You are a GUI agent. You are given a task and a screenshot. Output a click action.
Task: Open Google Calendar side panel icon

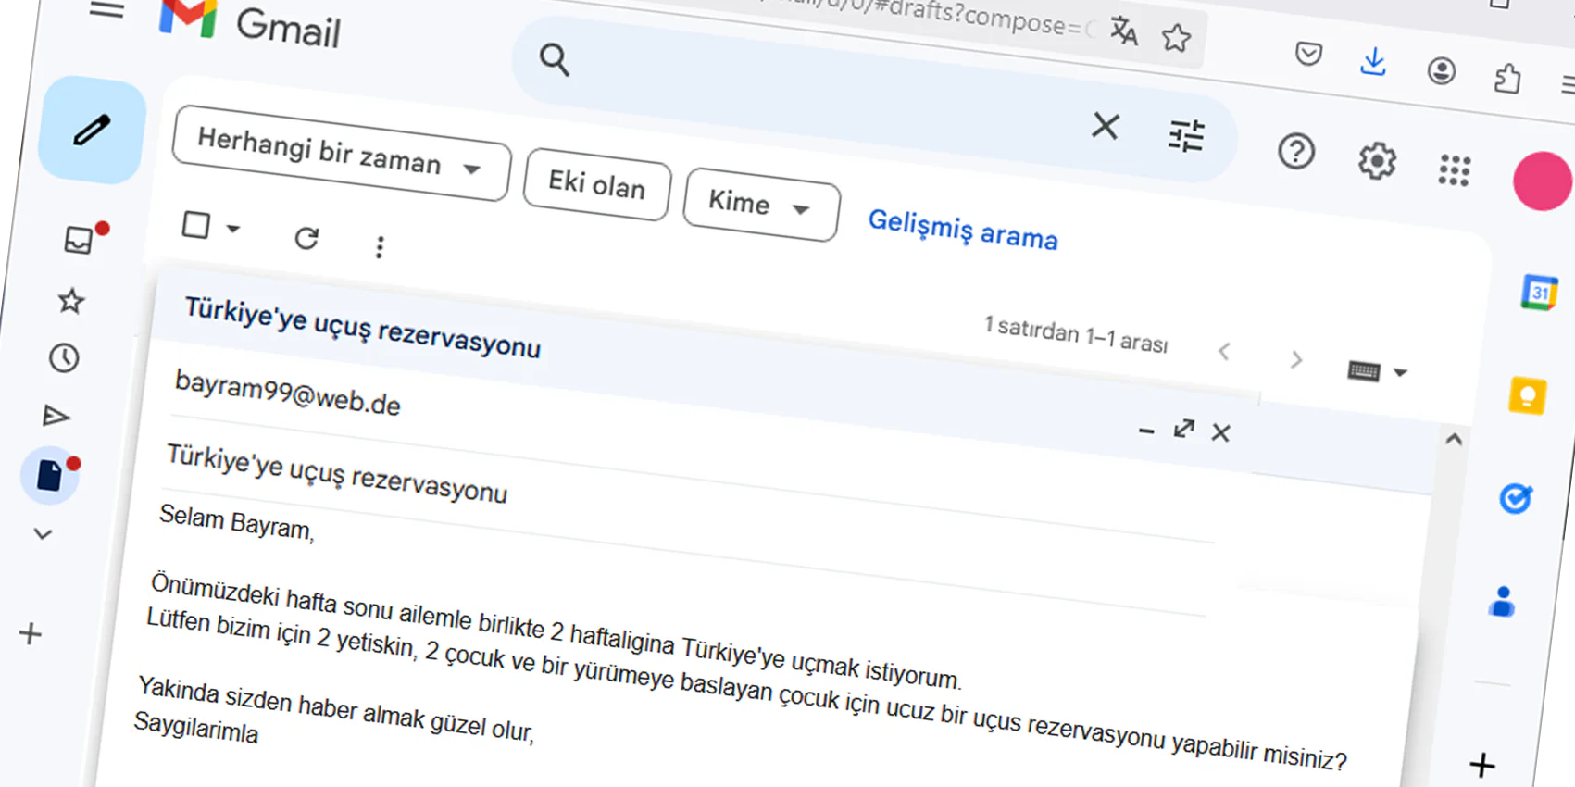[x=1539, y=293]
